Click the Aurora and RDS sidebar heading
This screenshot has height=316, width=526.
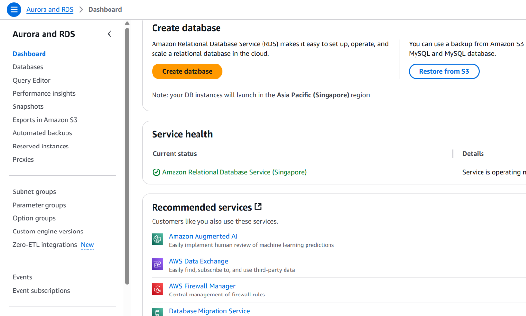click(44, 34)
